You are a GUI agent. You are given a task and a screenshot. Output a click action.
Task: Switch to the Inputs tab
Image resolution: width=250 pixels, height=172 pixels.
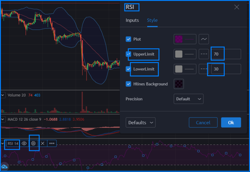coord(132,20)
